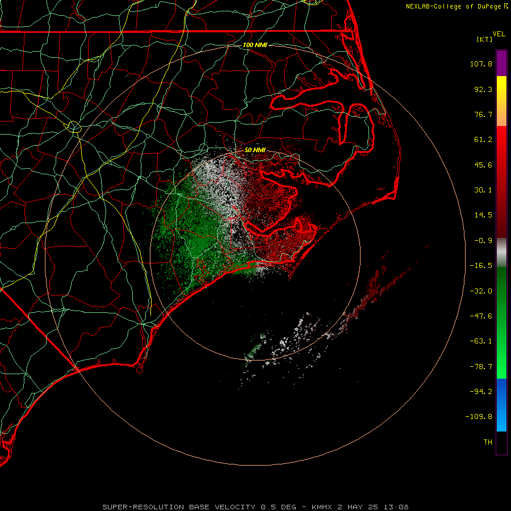
Task: Click the -47.6 legend value
Action: (x=481, y=316)
